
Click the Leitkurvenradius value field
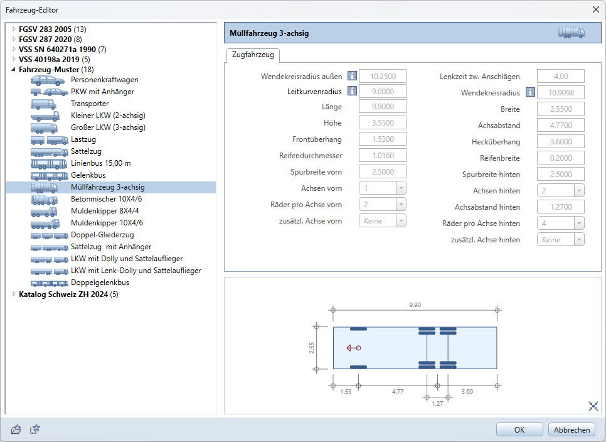(383, 91)
